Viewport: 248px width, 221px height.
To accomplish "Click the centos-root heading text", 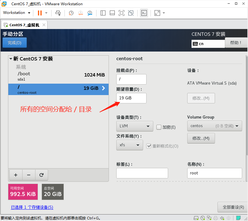I will pos(129,59).
